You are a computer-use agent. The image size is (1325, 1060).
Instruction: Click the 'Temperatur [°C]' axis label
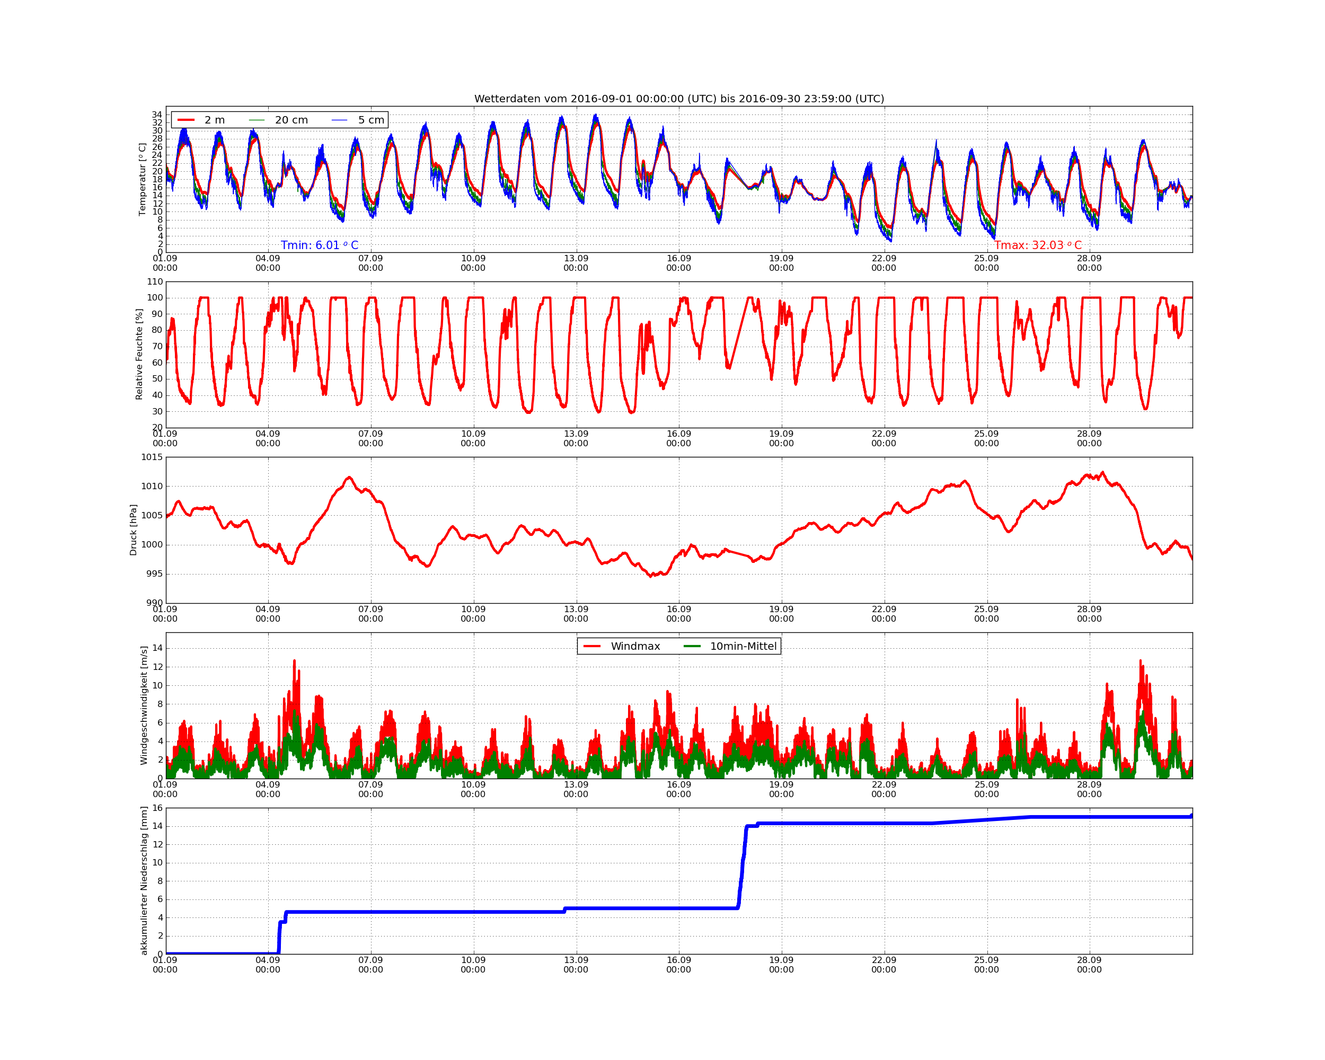click(x=142, y=180)
